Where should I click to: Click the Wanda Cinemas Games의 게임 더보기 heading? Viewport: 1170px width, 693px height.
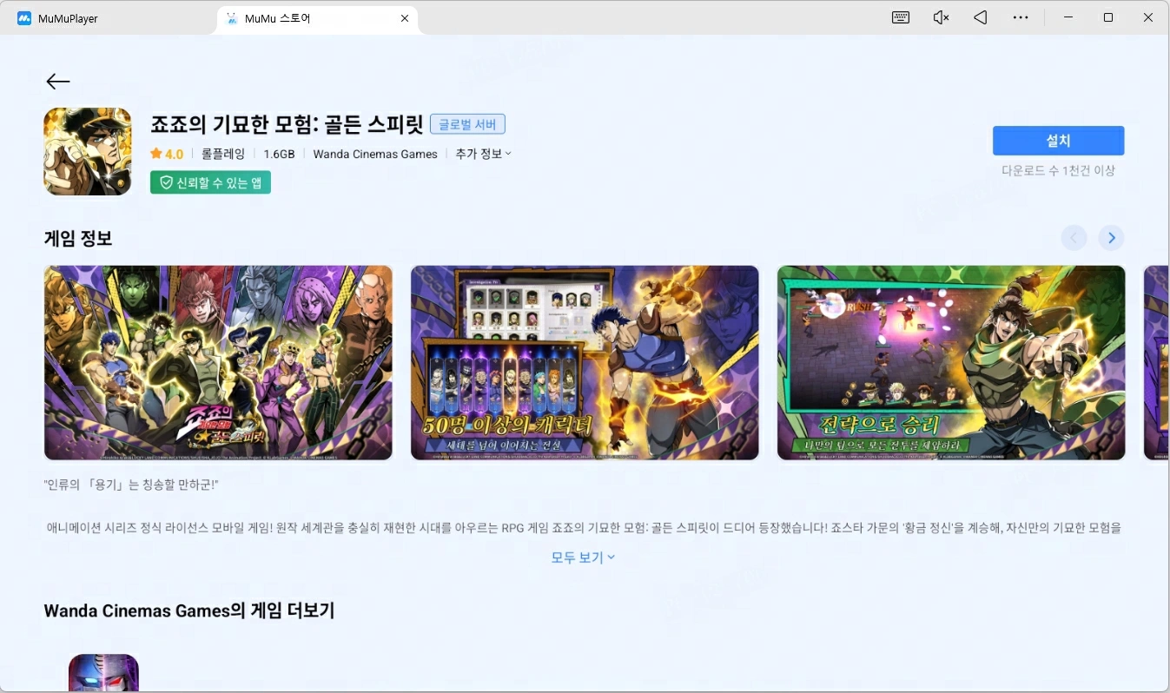coord(189,610)
